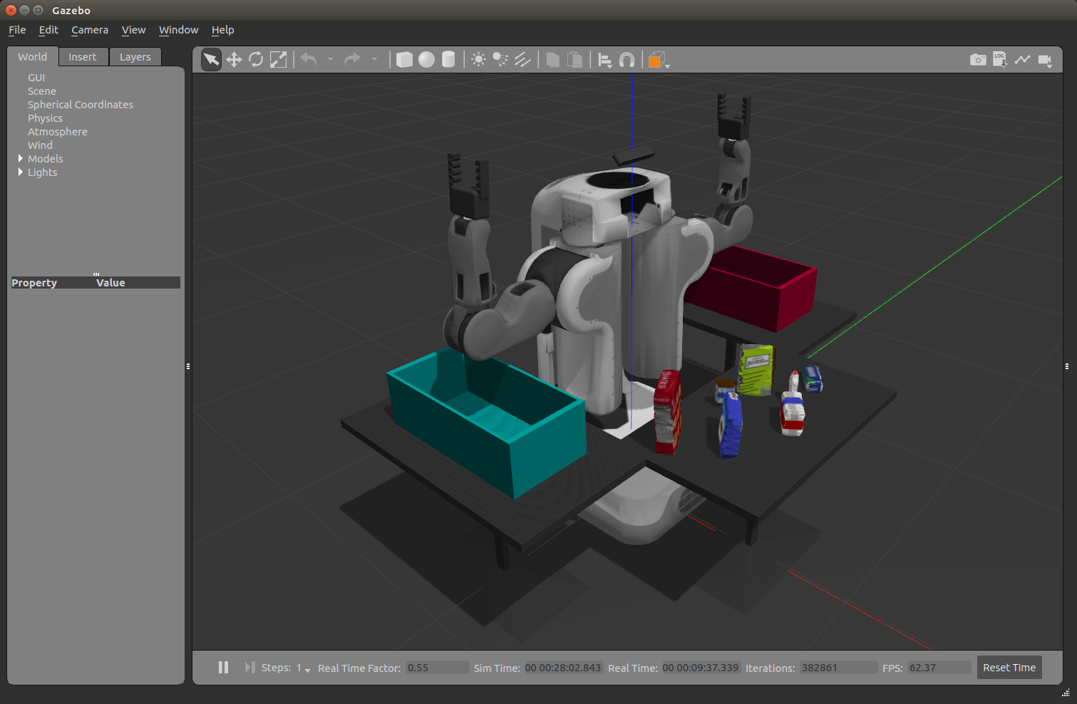Click the FPS value 62.37
Viewport: 1077px width, 704px height.
coord(939,668)
